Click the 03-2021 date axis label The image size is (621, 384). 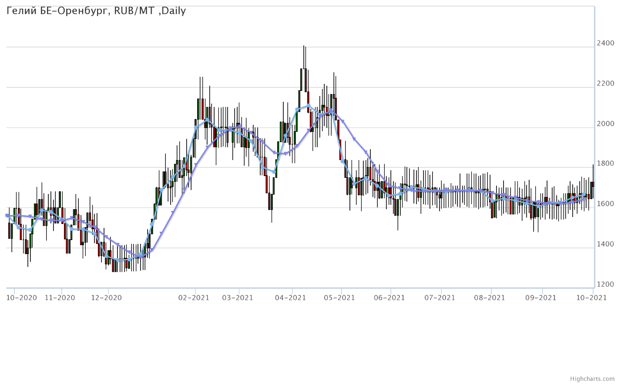click(238, 298)
